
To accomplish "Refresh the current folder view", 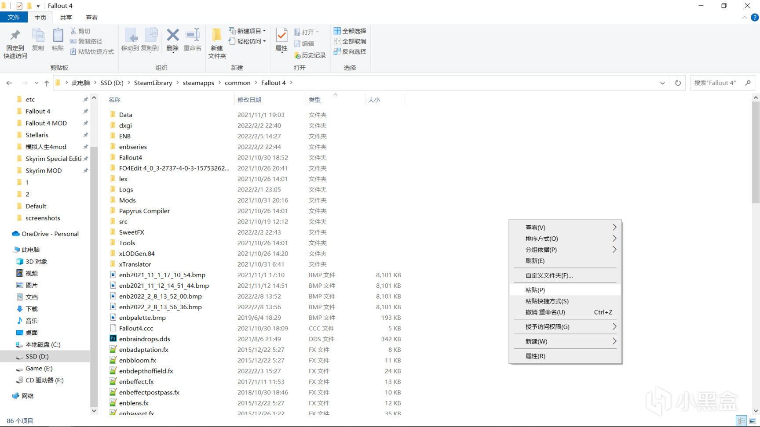I will [678, 83].
